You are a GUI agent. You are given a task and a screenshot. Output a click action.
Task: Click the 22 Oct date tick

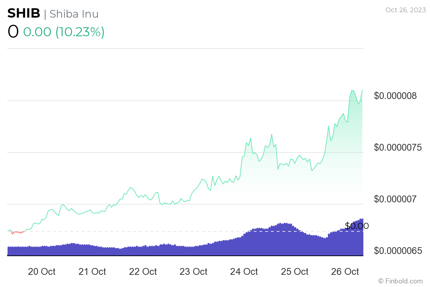143,272
